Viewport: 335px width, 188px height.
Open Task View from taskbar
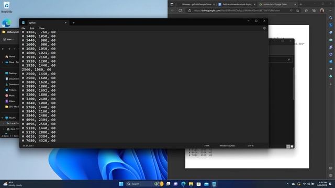(x=168, y=184)
